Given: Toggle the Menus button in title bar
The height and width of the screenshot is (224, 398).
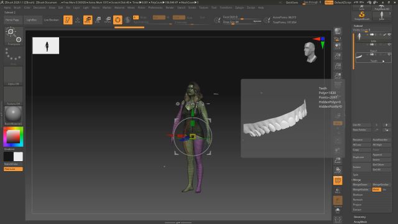Looking at the screenshot, I should pyautogui.click(x=329, y=2).
